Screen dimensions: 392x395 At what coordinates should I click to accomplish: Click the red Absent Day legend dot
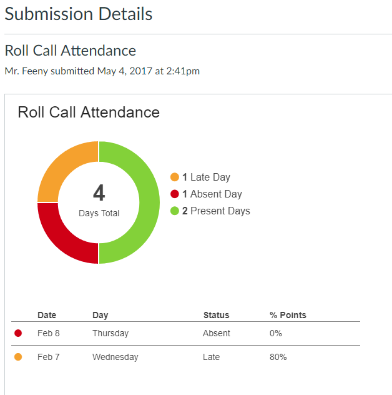coord(175,194)
